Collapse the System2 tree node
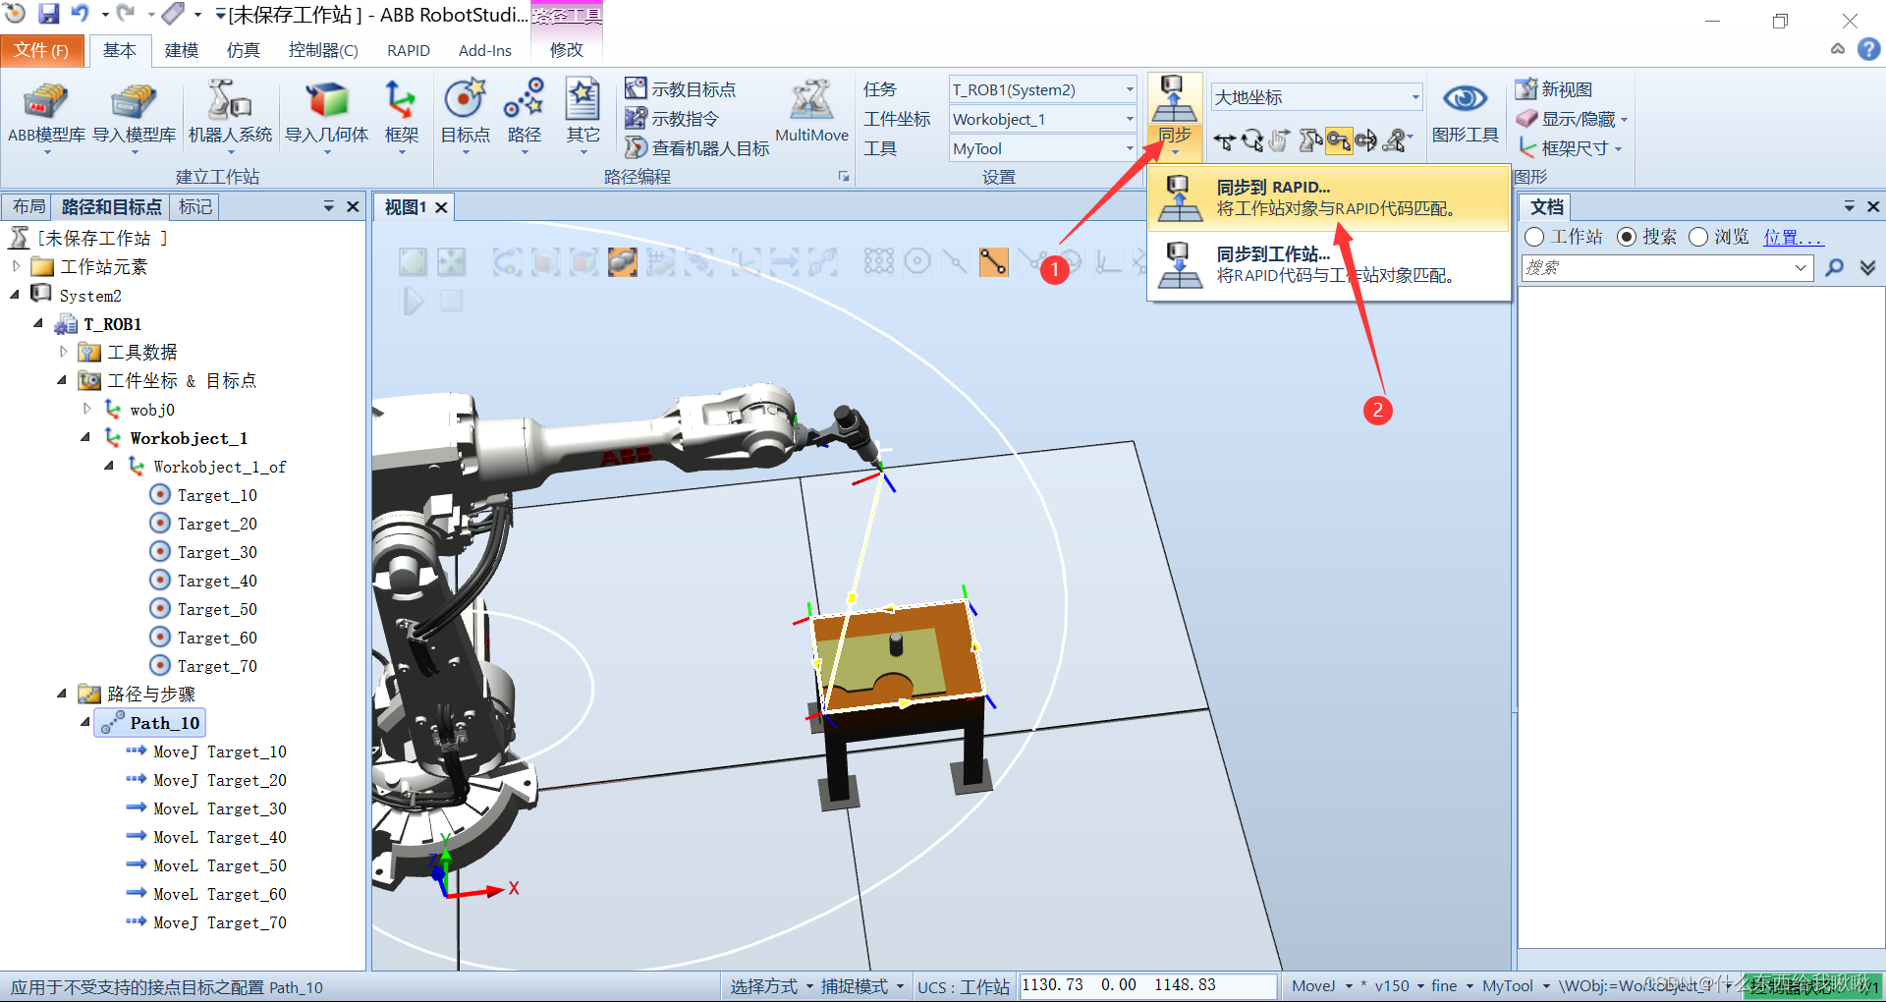 tap(16, 295)
